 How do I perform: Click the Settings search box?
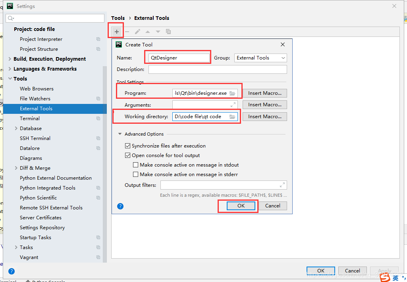[55, 18]
